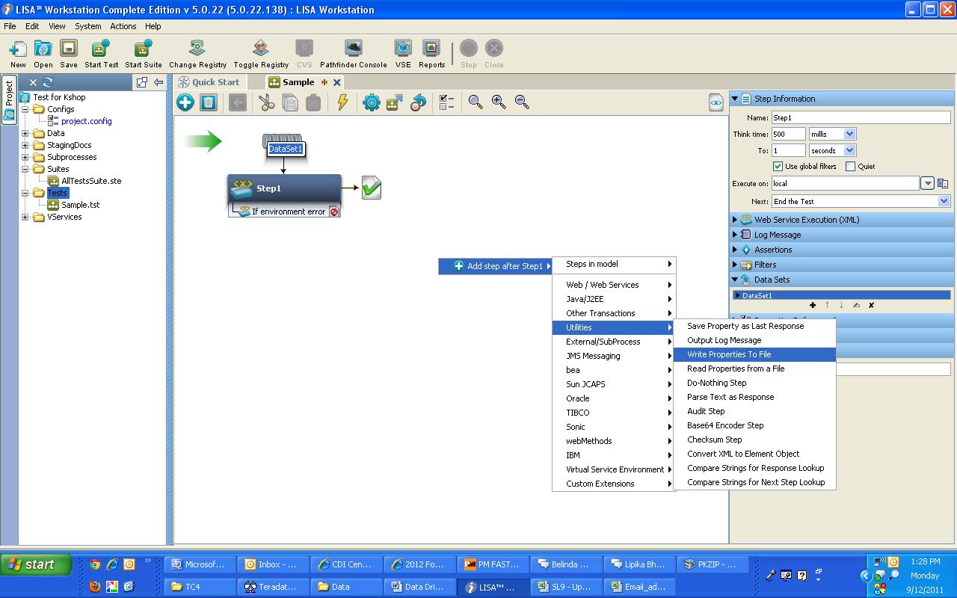
Task: Click inside the step Name field
Action: pyautogui.click(x=860, y=117)
